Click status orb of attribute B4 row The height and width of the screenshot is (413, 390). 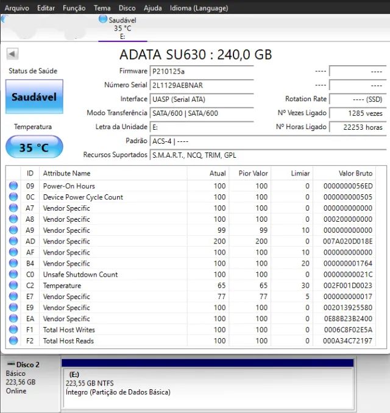tap(13, 263)
